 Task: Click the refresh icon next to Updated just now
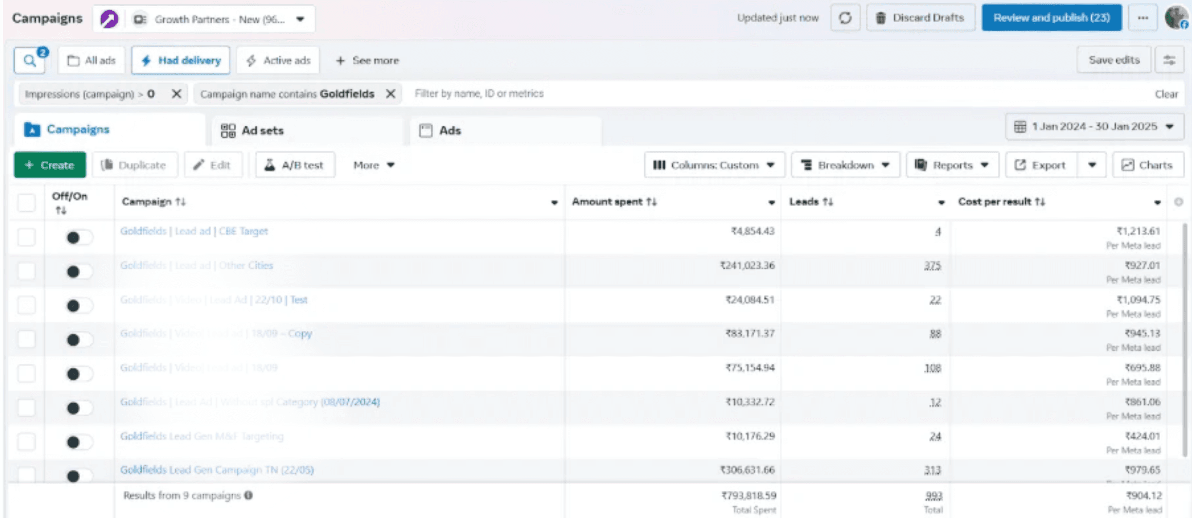(x=845, y=18)
